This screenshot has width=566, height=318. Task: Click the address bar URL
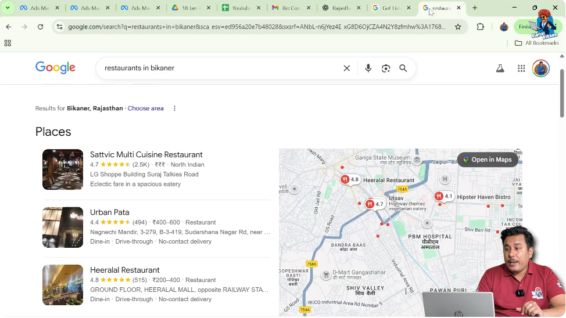[257, 27]
